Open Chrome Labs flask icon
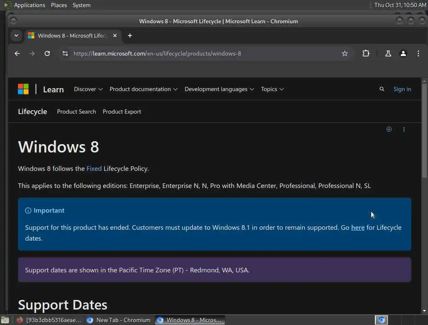428x325 pixels. coord(388,53)
